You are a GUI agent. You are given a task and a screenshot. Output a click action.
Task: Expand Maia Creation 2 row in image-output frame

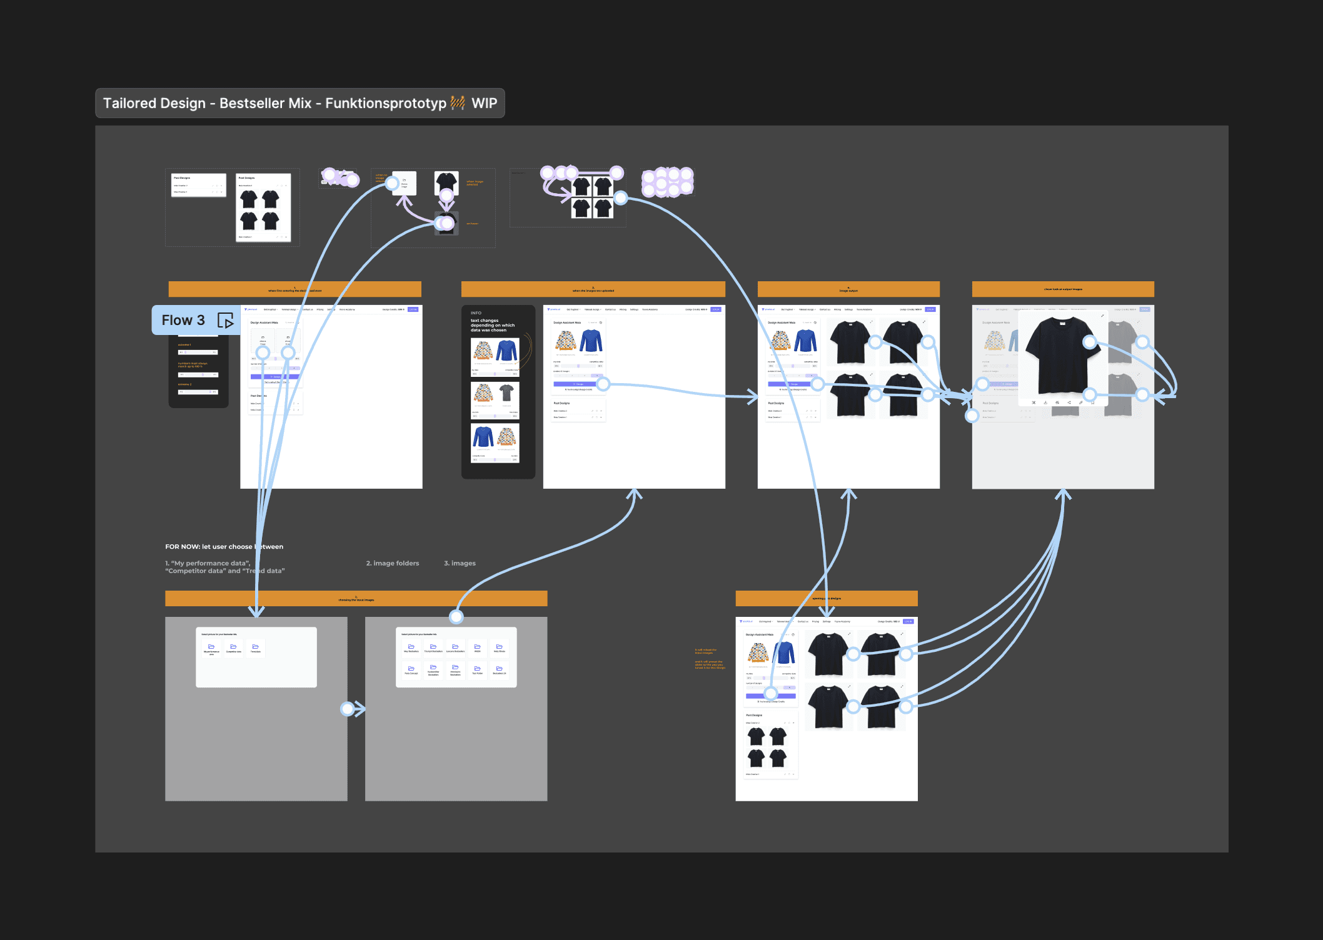(x=815, y=411)
